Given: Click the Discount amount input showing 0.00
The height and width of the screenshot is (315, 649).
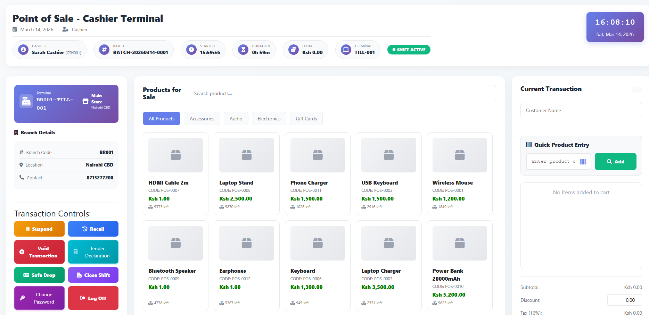Looking at the screenshot, I should pyautogui.click(x=624, y=300).
